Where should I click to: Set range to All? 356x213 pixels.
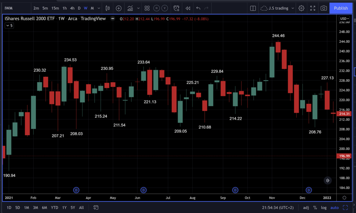click(82, 207)
